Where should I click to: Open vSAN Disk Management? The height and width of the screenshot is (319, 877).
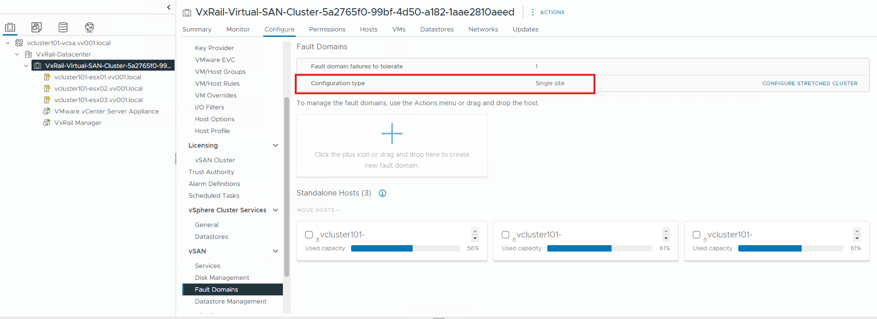coord(222,278)
